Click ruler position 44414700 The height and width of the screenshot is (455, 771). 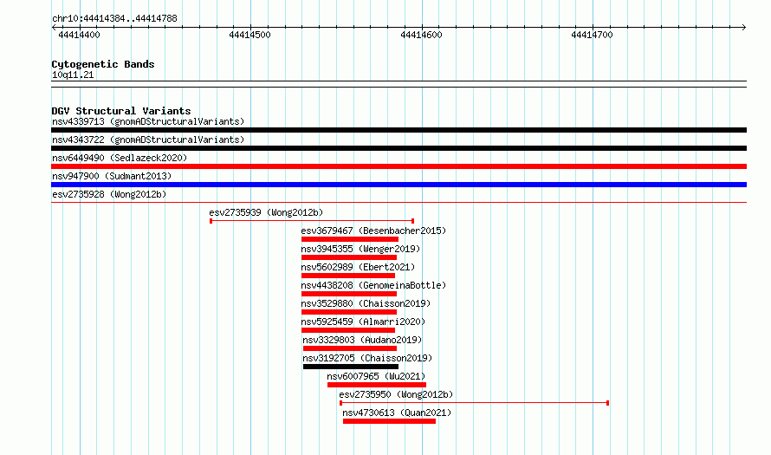coord(592,35)
